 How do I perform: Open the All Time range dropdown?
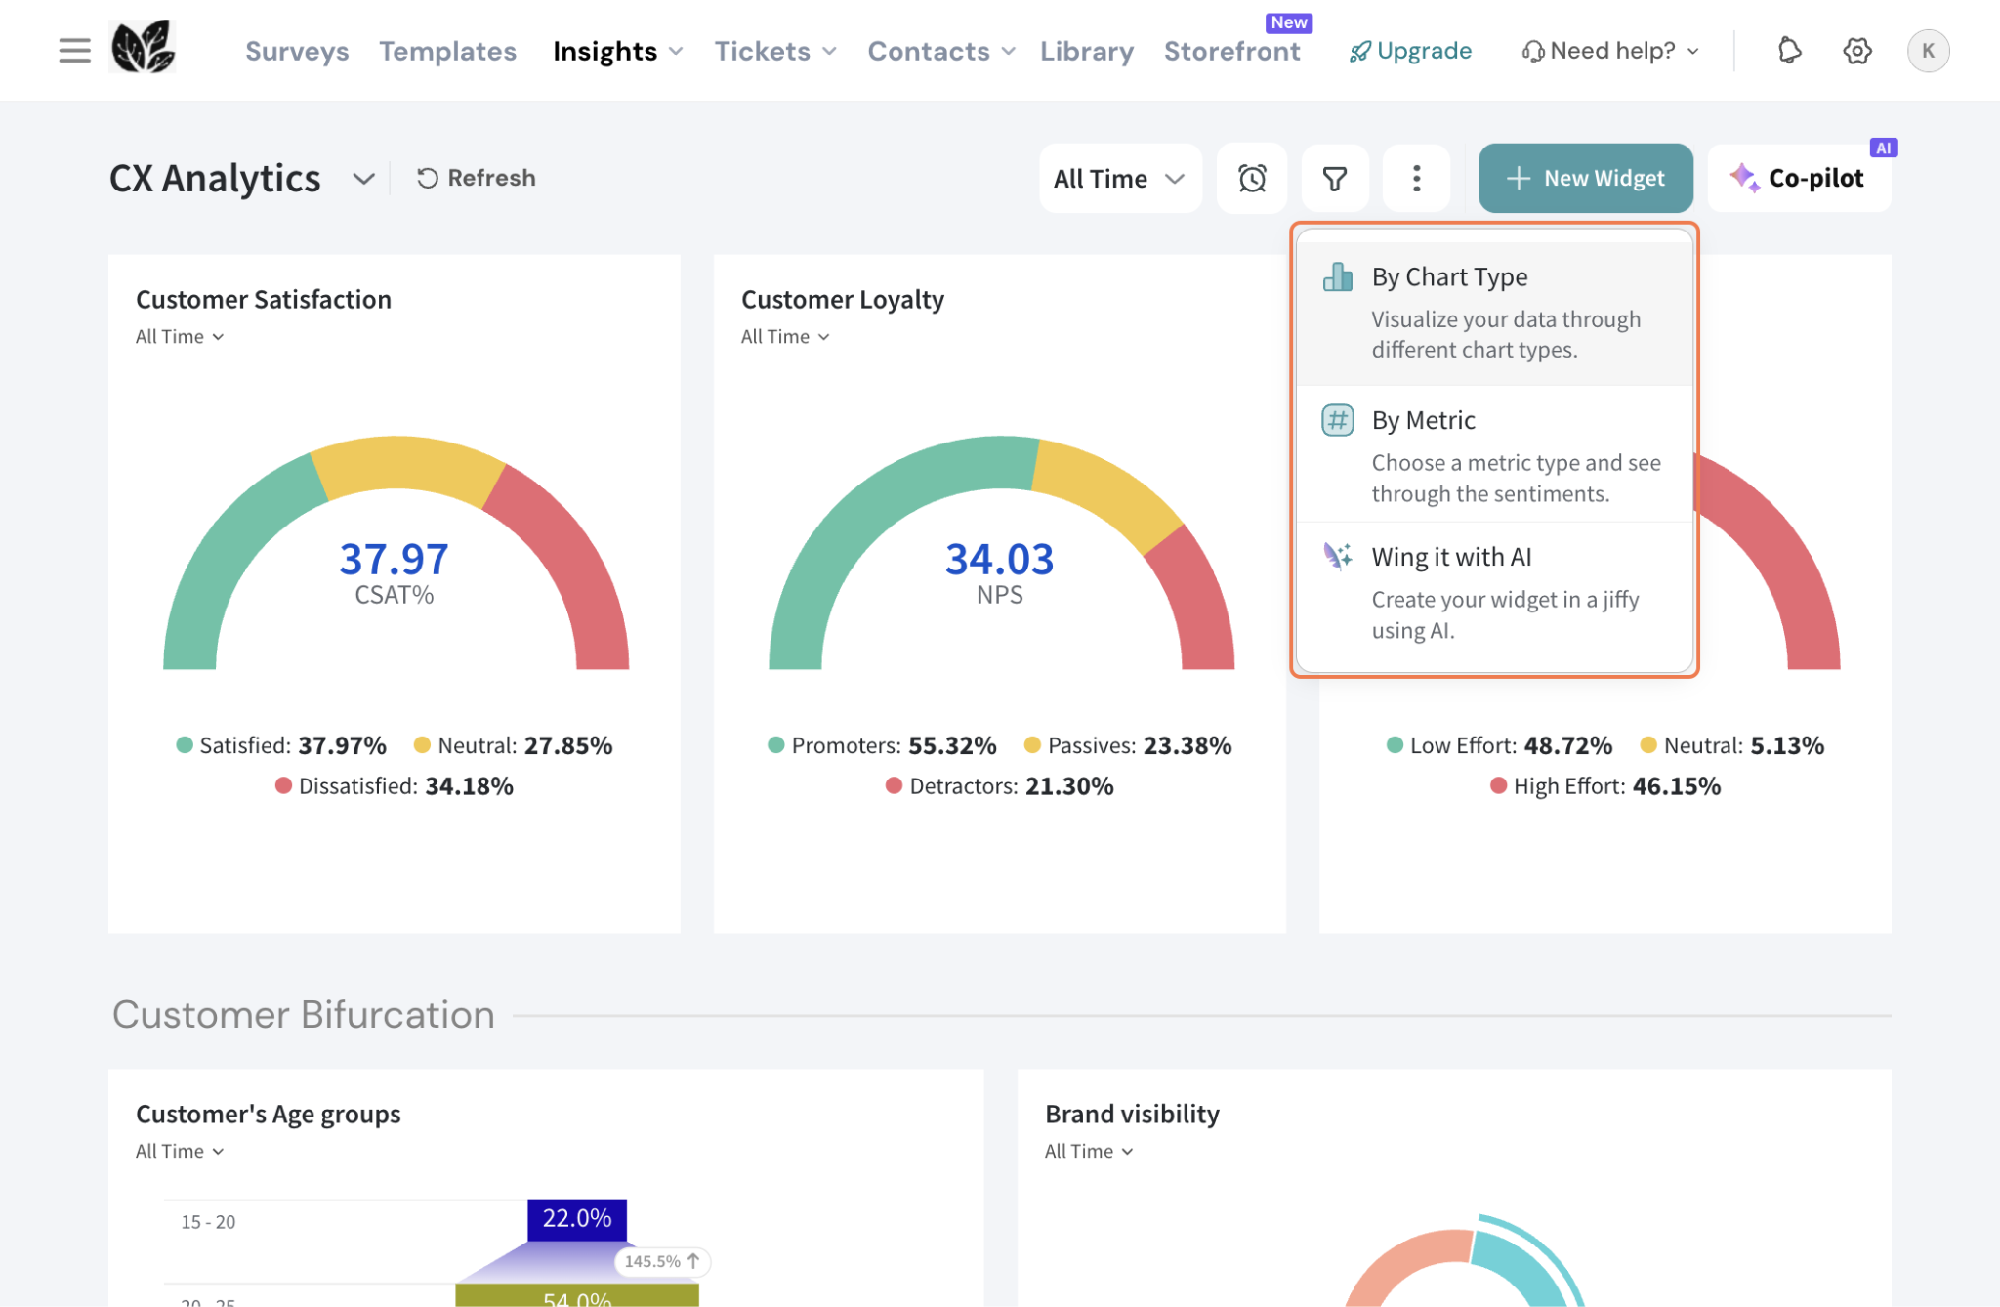point(1119,179)
